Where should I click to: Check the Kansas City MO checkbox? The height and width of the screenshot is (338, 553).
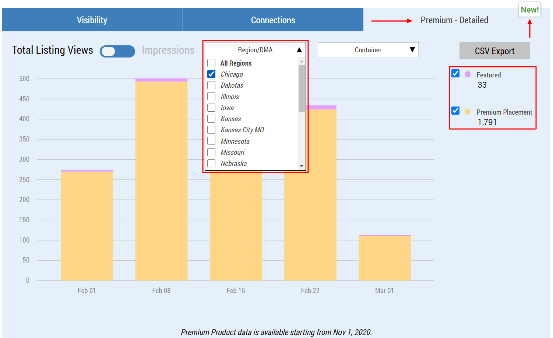pyautogui.click(x=211, y=130)
